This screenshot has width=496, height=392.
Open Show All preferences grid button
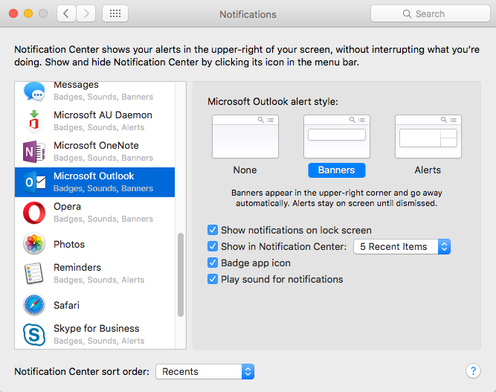click(x=115, y=13)
